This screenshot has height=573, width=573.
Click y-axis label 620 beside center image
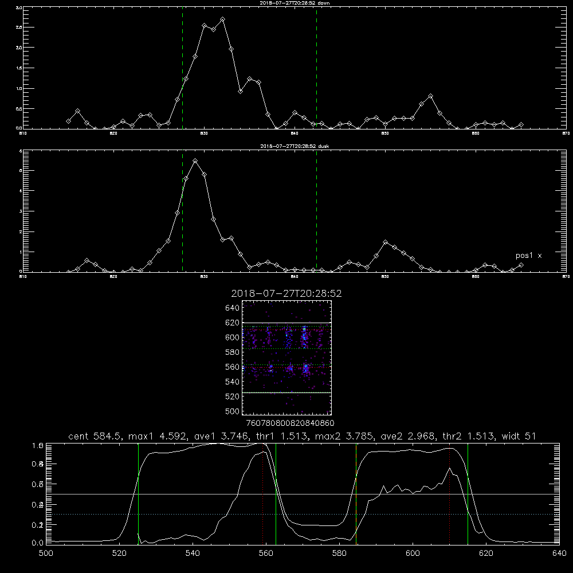233,323
